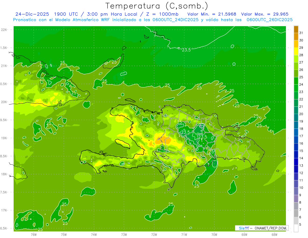The height and width of the screenshot is (238, 308).
Task: Click the lime swatch between 27 and 28
Action: click(x=296, y=59)
